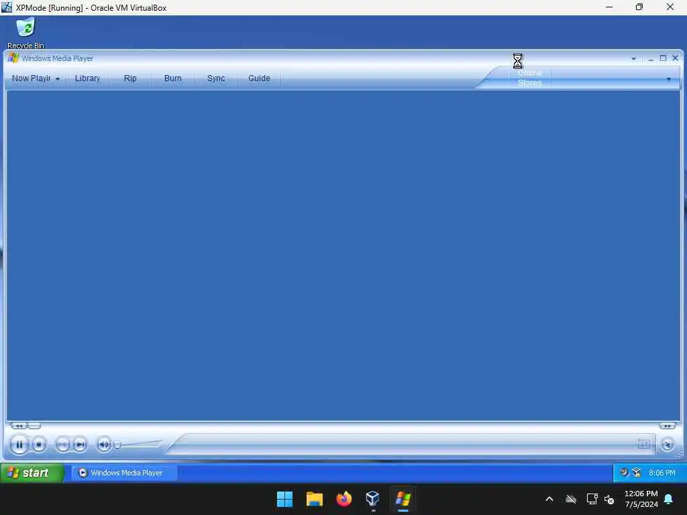
Task: Stop playback with the Stop button
Action: [x=39, y=445]
